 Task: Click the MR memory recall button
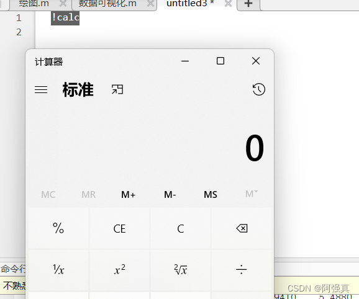(x=89, y=195)
